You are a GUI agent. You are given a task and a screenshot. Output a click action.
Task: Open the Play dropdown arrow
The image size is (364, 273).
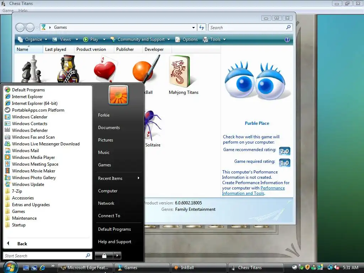(104, 39)
